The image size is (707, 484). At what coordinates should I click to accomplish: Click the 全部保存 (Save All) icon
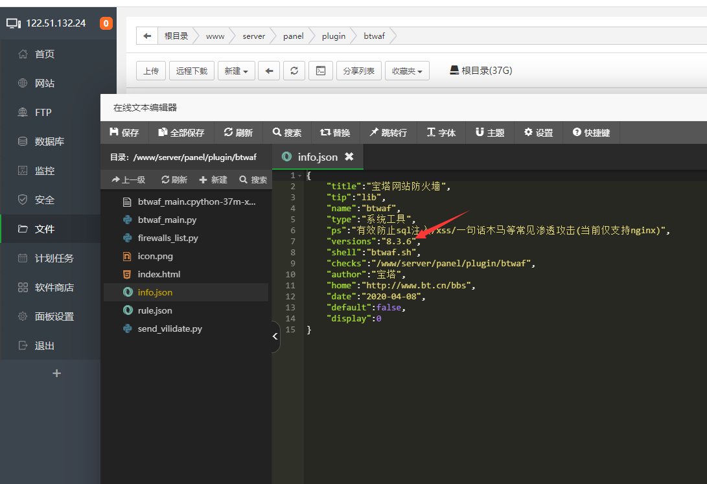pyautogui.click(x=181, y=132)
